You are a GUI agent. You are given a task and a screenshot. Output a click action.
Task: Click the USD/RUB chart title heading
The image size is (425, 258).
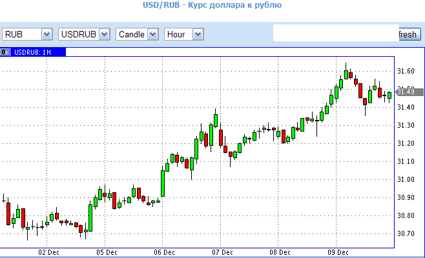click(212, 5)
